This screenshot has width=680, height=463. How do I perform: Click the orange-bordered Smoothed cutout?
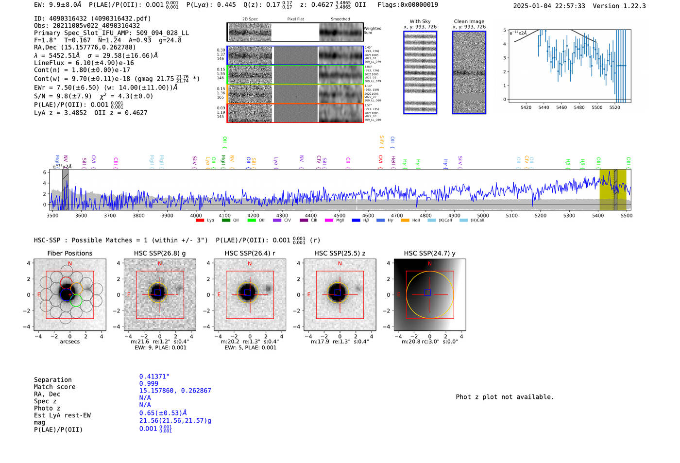(x=340, y=94)
